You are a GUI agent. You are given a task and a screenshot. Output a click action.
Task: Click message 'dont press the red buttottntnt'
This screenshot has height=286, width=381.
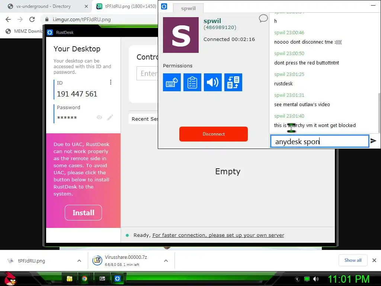pyautogui.click(x=307, y=63)
